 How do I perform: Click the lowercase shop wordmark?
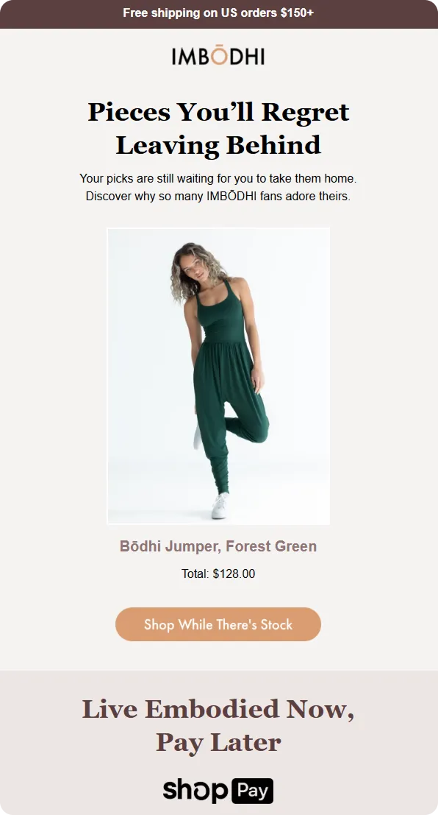[195, 791]
